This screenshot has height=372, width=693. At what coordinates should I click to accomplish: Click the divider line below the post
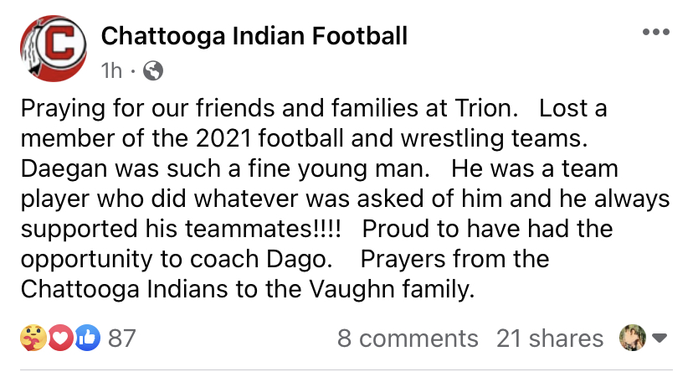point(346,369)
